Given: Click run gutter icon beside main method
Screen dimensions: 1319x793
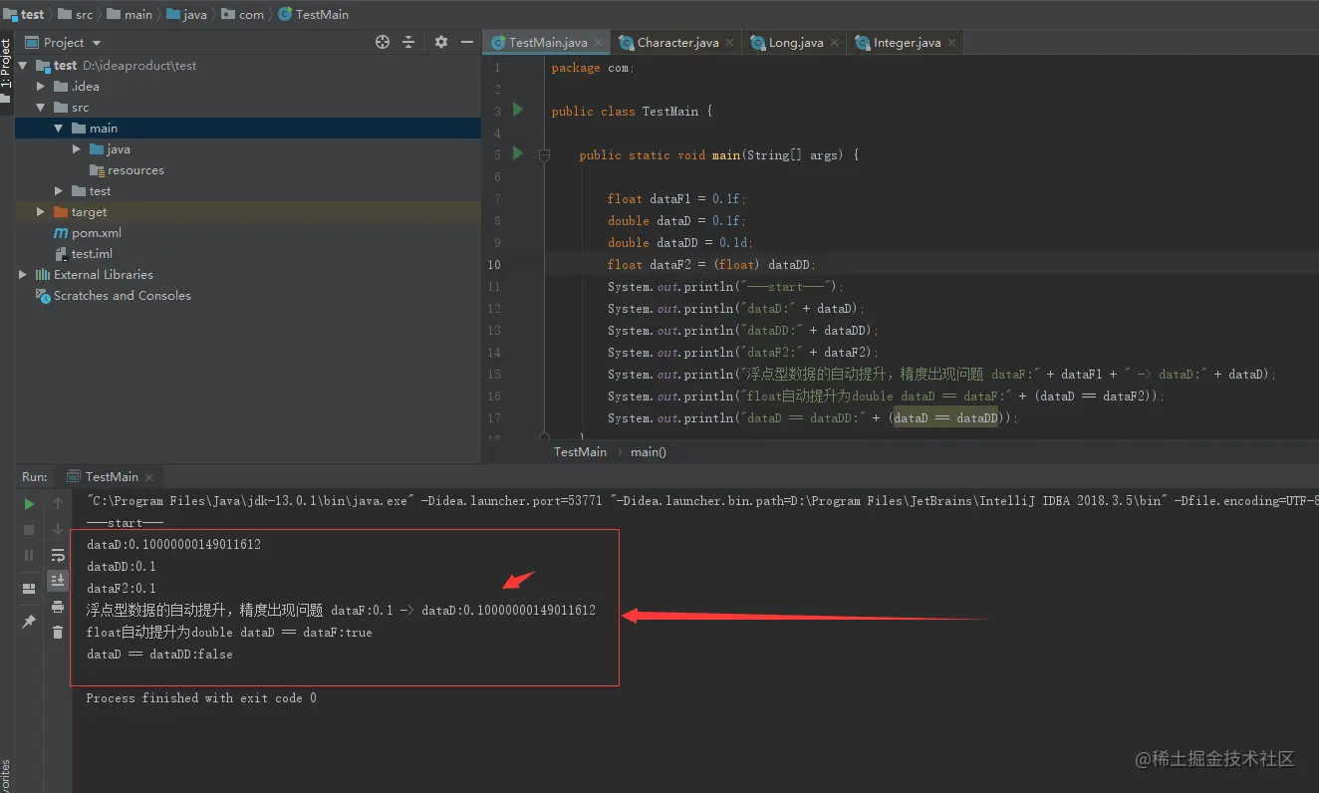Looking at the screenshot, I should [517, 153].
